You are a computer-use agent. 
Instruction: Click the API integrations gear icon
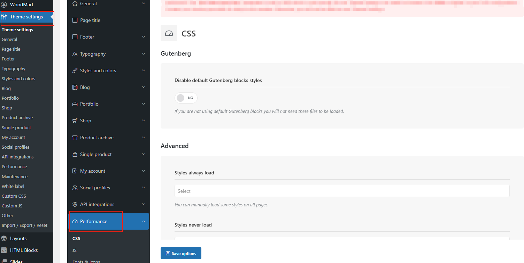pyautogui.click(x=75, y=204)
